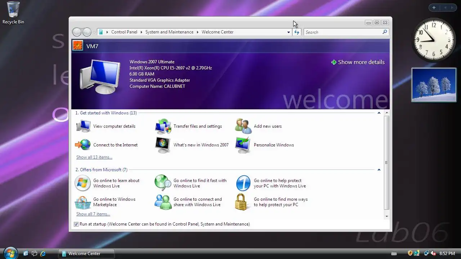
Task: Expand the arrow before Control Panel breadcrumb
Action: click(107, 32)
